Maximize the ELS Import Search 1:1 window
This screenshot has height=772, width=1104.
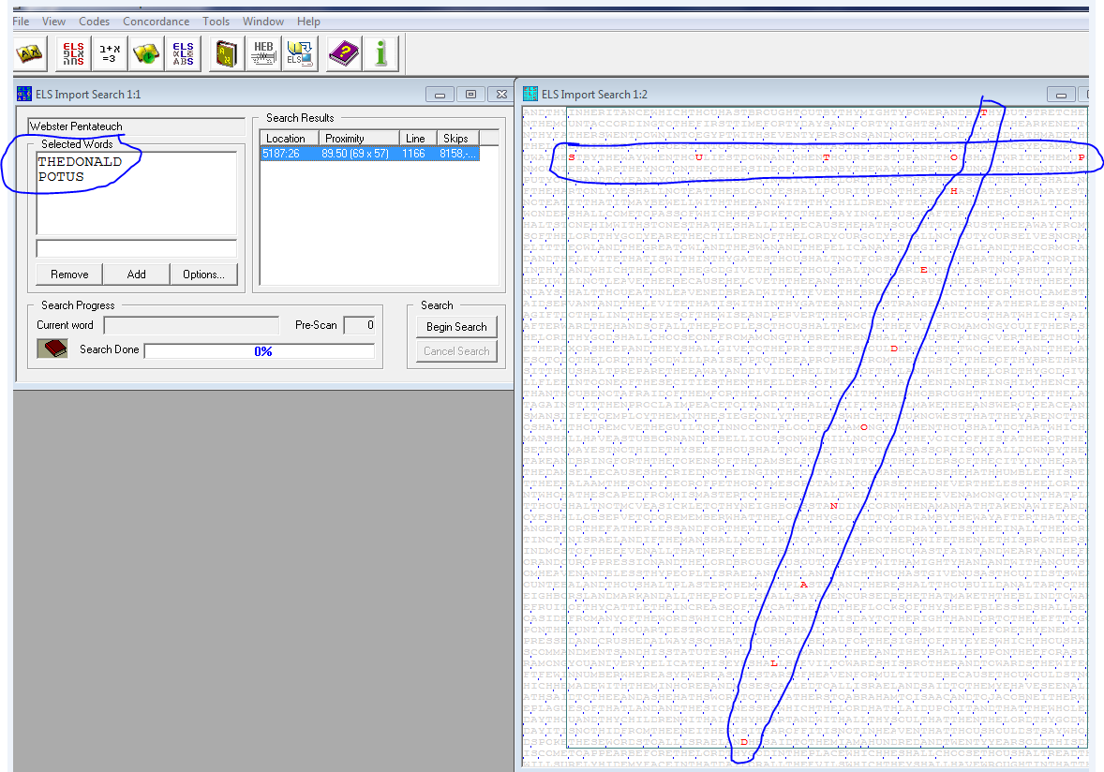(x=471, y=95)
